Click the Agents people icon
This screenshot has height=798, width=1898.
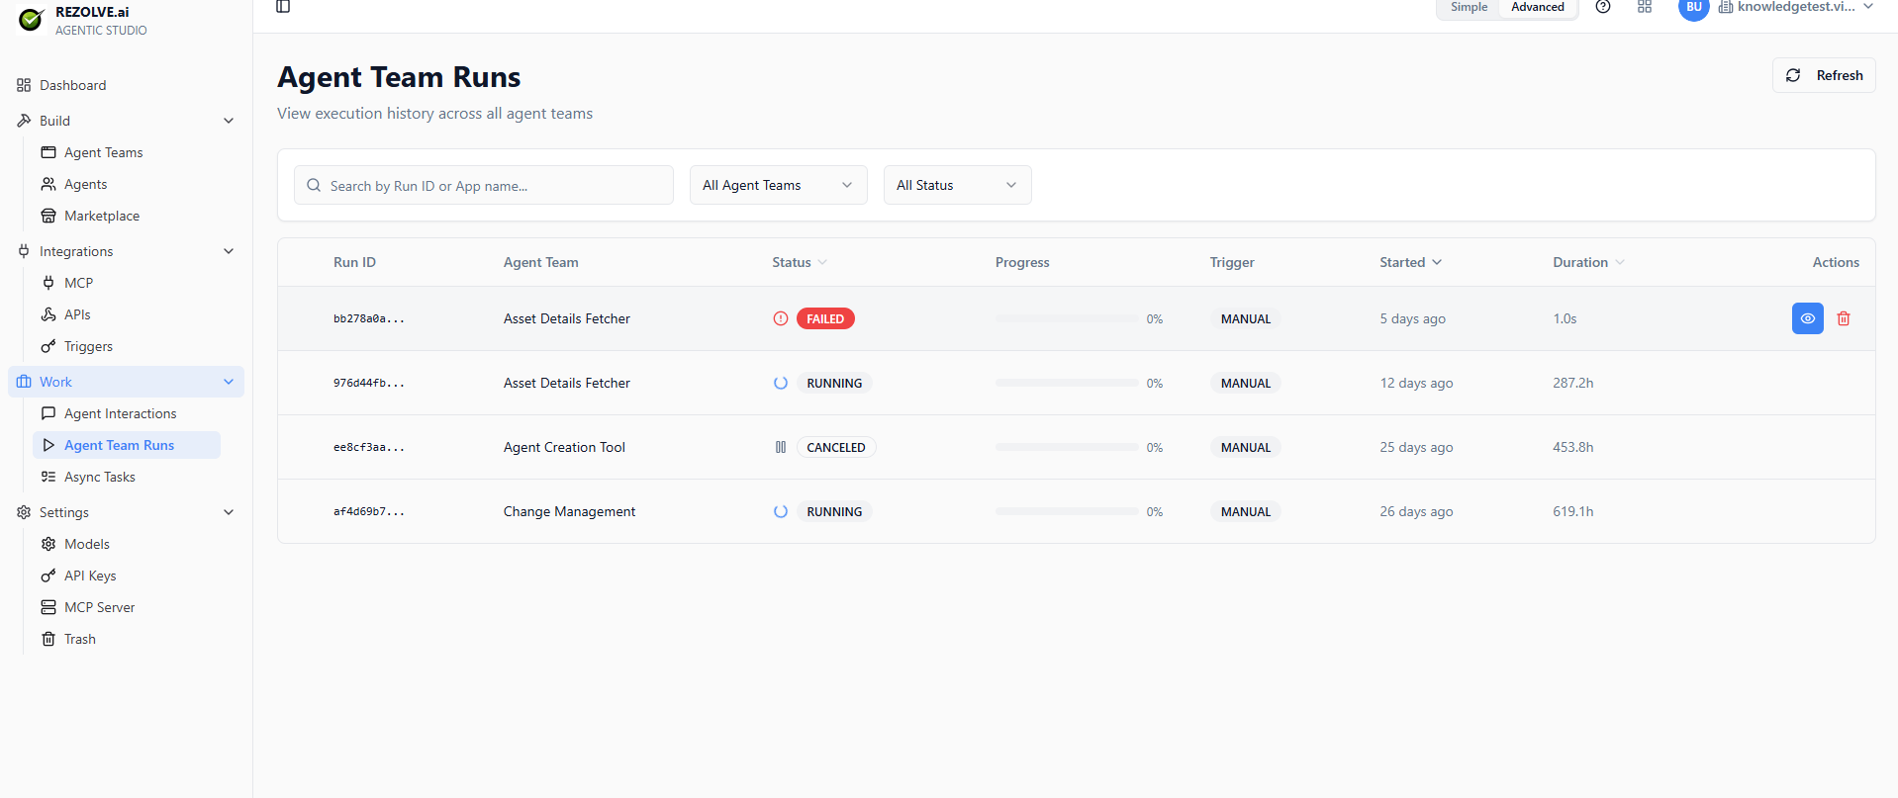coord(48,184)
